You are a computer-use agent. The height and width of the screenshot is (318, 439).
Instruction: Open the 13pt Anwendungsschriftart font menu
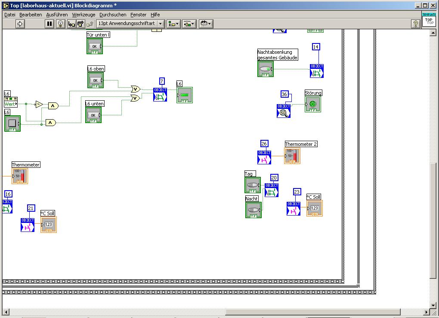[x=130, y=24]
